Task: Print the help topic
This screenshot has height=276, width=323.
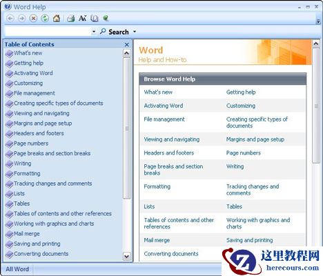Action: [71, 18]
